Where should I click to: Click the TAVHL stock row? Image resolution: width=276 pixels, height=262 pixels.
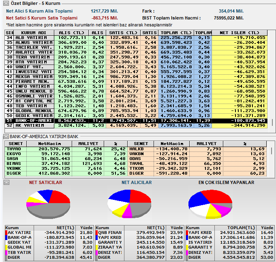click(x=197, y=164)
